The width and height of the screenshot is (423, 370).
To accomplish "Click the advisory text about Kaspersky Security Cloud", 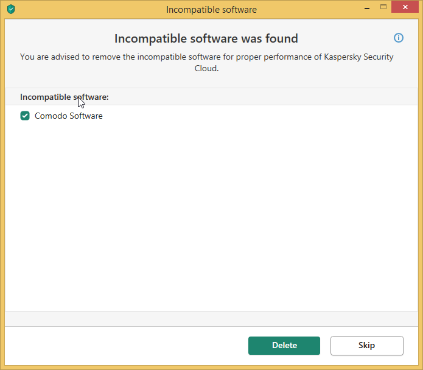I will [x=207, y=63].
